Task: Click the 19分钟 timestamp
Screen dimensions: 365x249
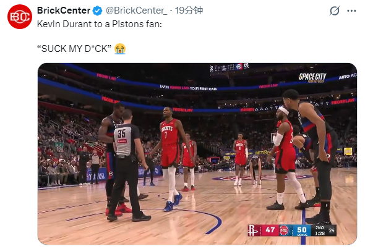Action: [x=189, y=11]
